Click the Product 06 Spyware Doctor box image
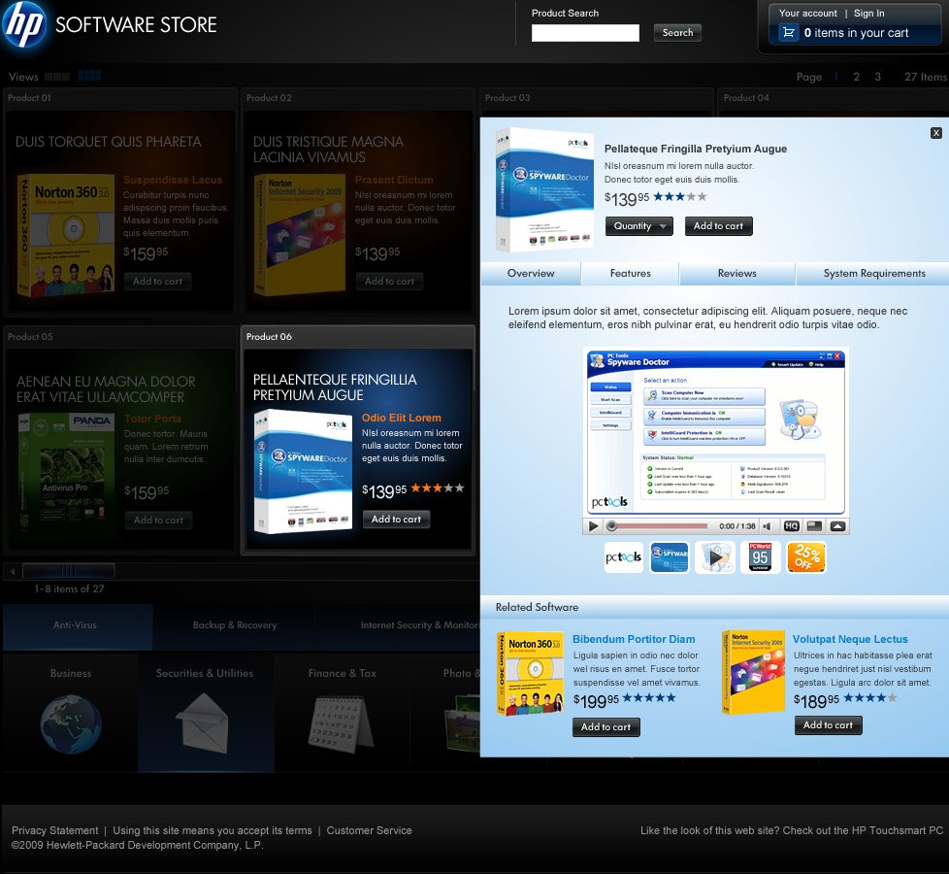Image resolution: width=949 pixels, height=874 pixels. coord(303,471)
